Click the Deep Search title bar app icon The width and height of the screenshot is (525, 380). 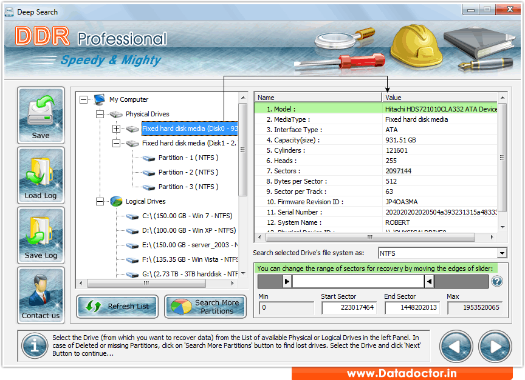9,12
